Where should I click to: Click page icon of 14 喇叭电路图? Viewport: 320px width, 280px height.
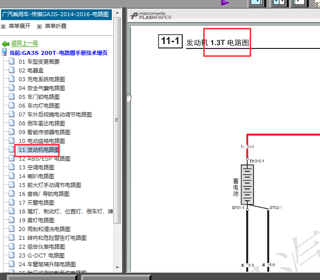(12, 176)
